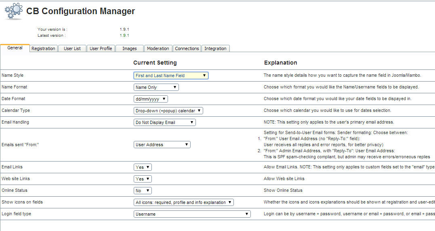Open the Connections tab

pyautogui.click(x=187, y=48)
